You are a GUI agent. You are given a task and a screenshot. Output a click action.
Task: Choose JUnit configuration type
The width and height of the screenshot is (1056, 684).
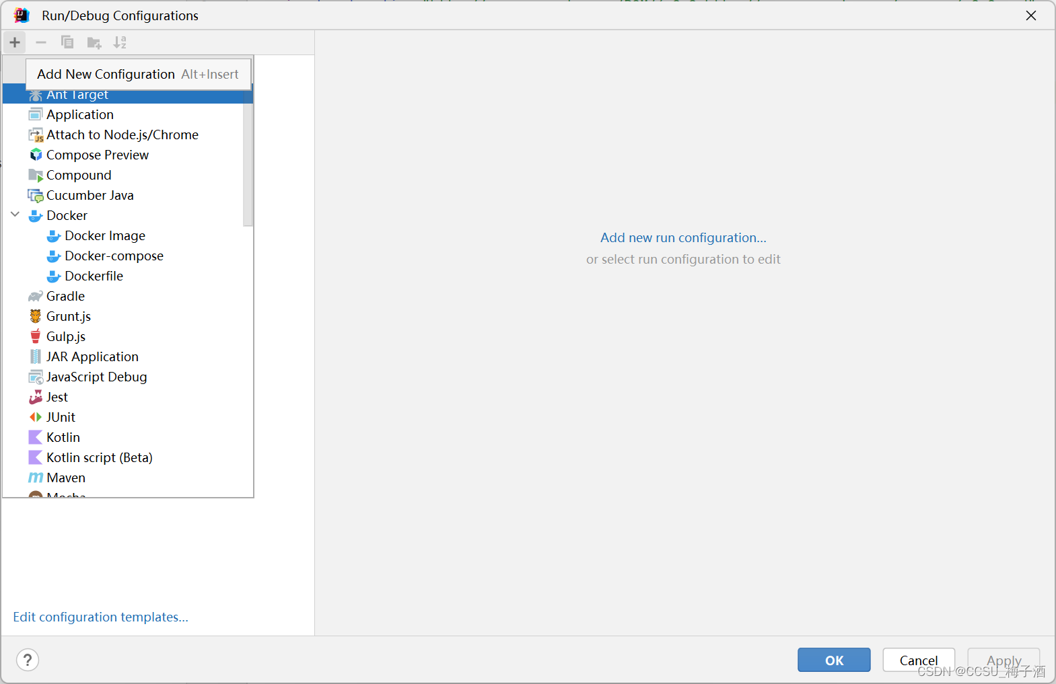(128, 417)
